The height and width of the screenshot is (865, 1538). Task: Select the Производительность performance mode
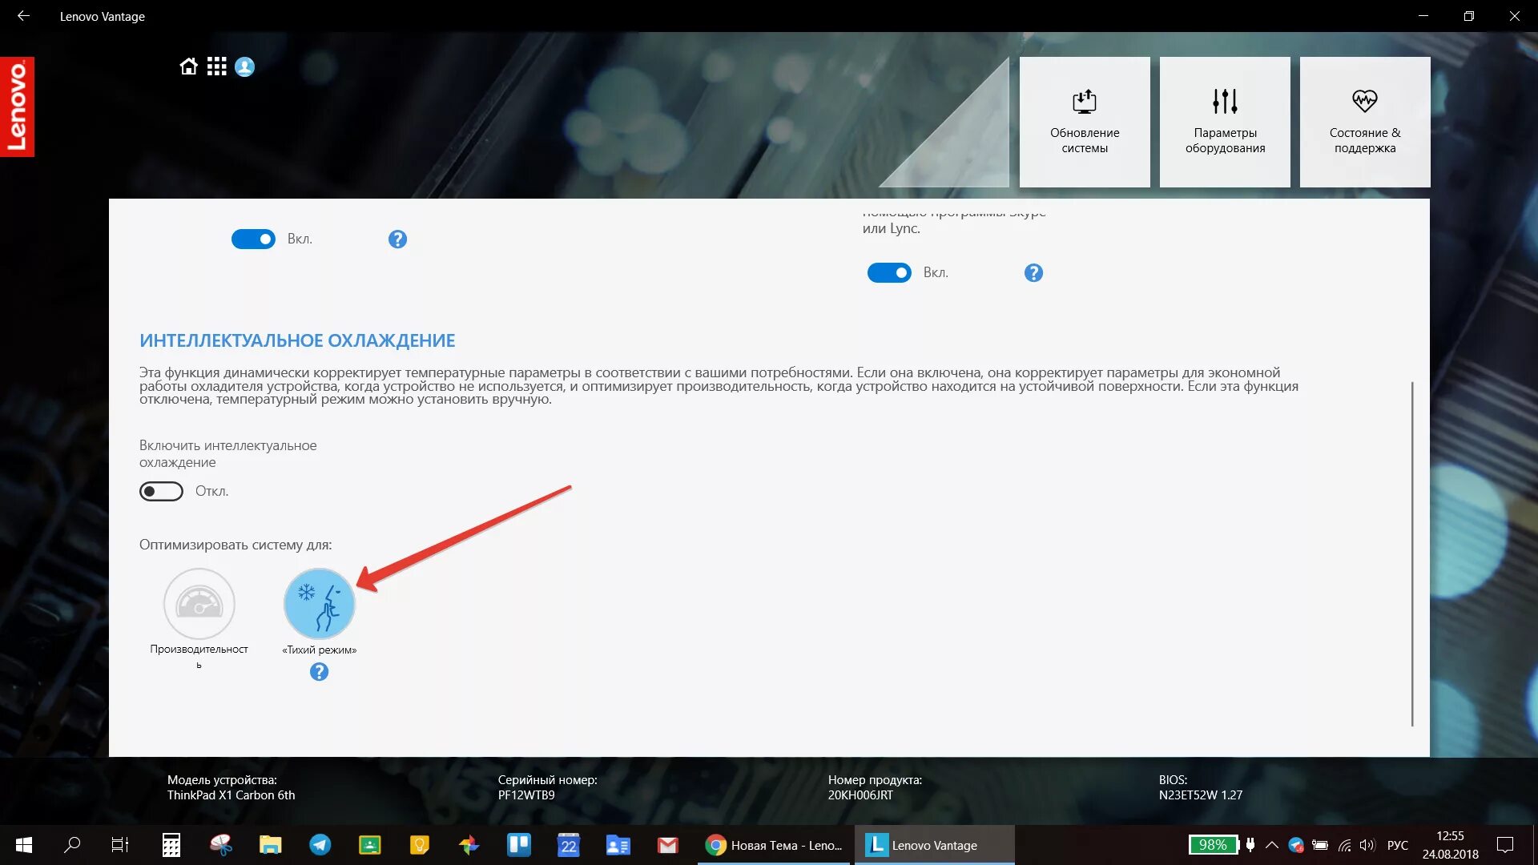coord(199,604)
